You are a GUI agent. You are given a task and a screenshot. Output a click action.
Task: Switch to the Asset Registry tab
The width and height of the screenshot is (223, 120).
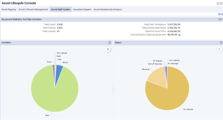click(9, 10)
